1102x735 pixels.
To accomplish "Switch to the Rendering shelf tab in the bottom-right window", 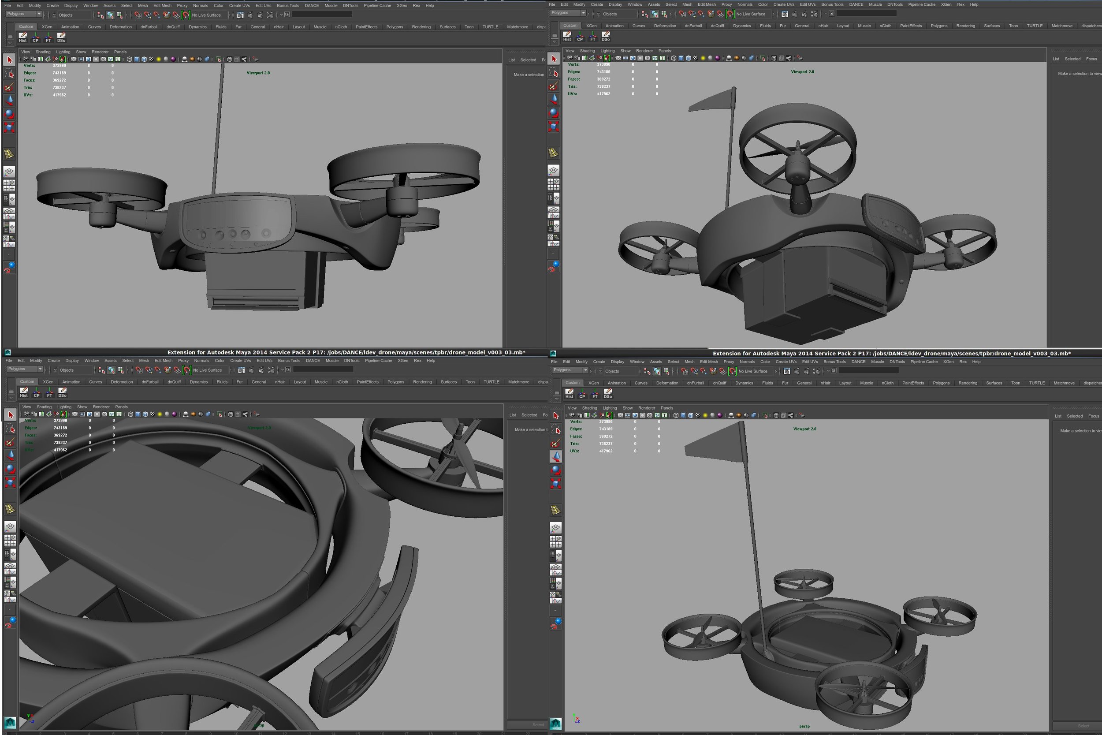I will click(968, 383).
